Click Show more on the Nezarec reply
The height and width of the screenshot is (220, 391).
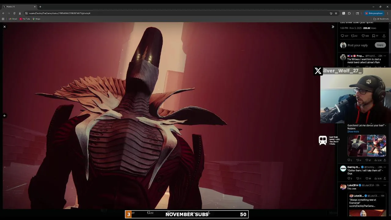[x=353, y=131]
